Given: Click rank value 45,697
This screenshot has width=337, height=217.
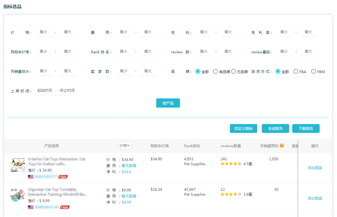Looking at the screenshot, I should point(190,190).
